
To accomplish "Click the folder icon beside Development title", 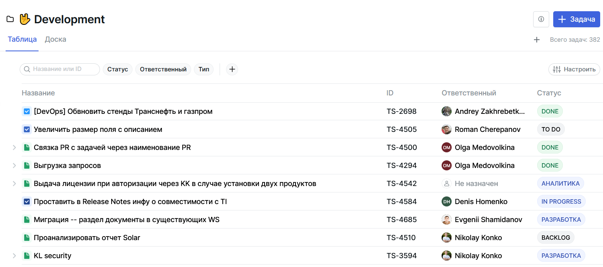I will point(10,19).
